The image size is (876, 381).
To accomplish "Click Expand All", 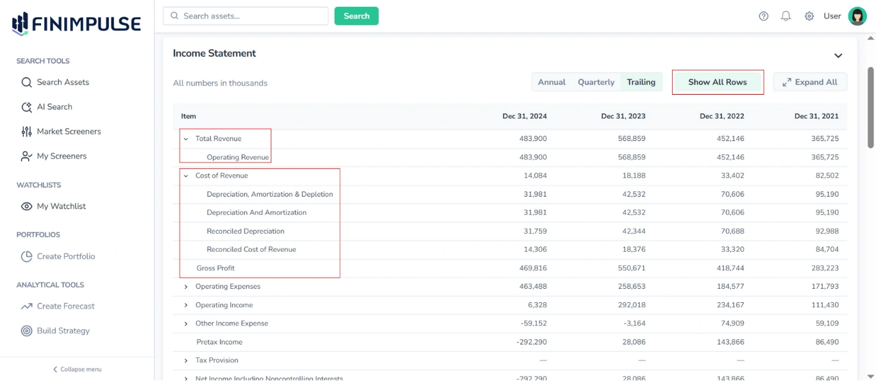I will click(809, 82).
